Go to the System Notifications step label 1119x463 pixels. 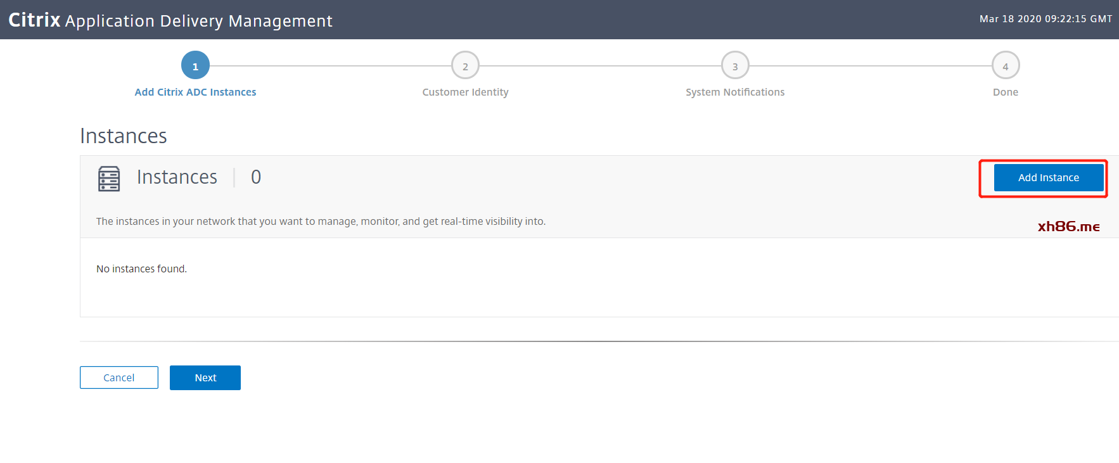[735, 92]
